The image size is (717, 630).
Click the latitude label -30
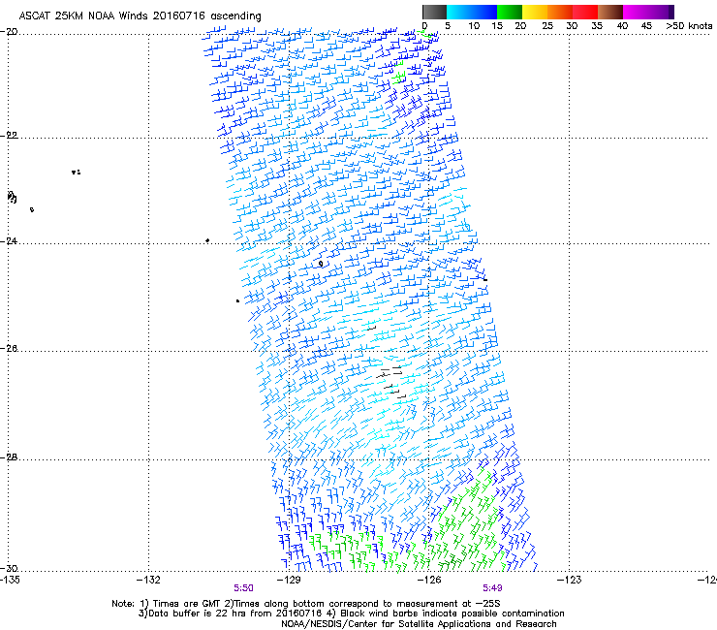9,569
